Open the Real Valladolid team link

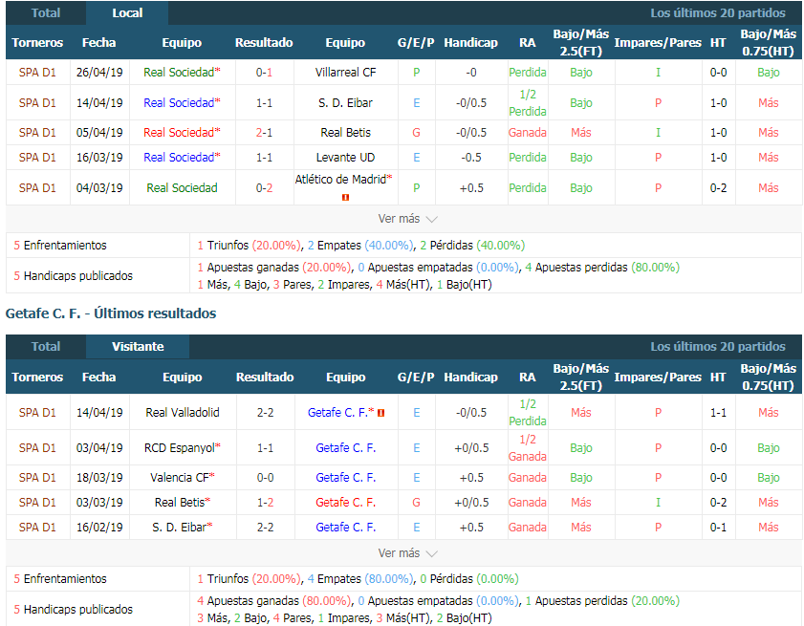183,413
